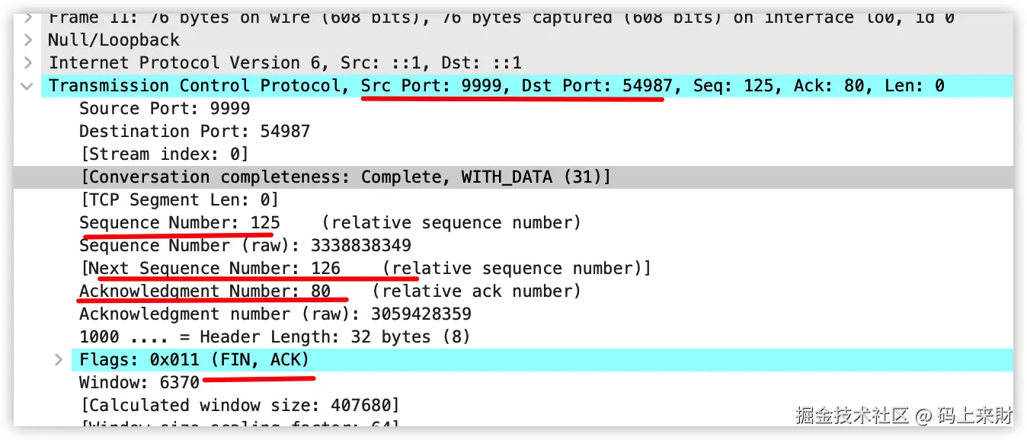Expand the Frame 11 row

tap(27, 18)
